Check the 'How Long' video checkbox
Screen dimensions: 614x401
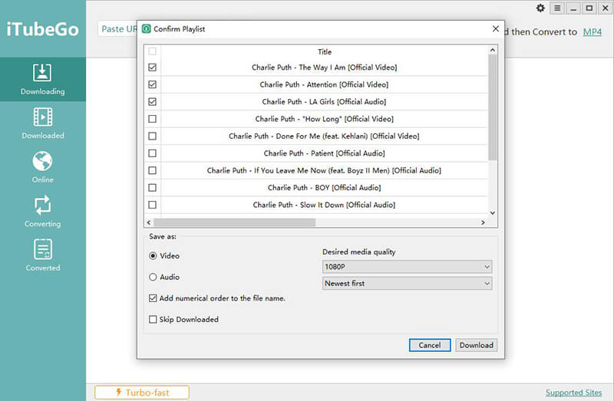(152, 119)
